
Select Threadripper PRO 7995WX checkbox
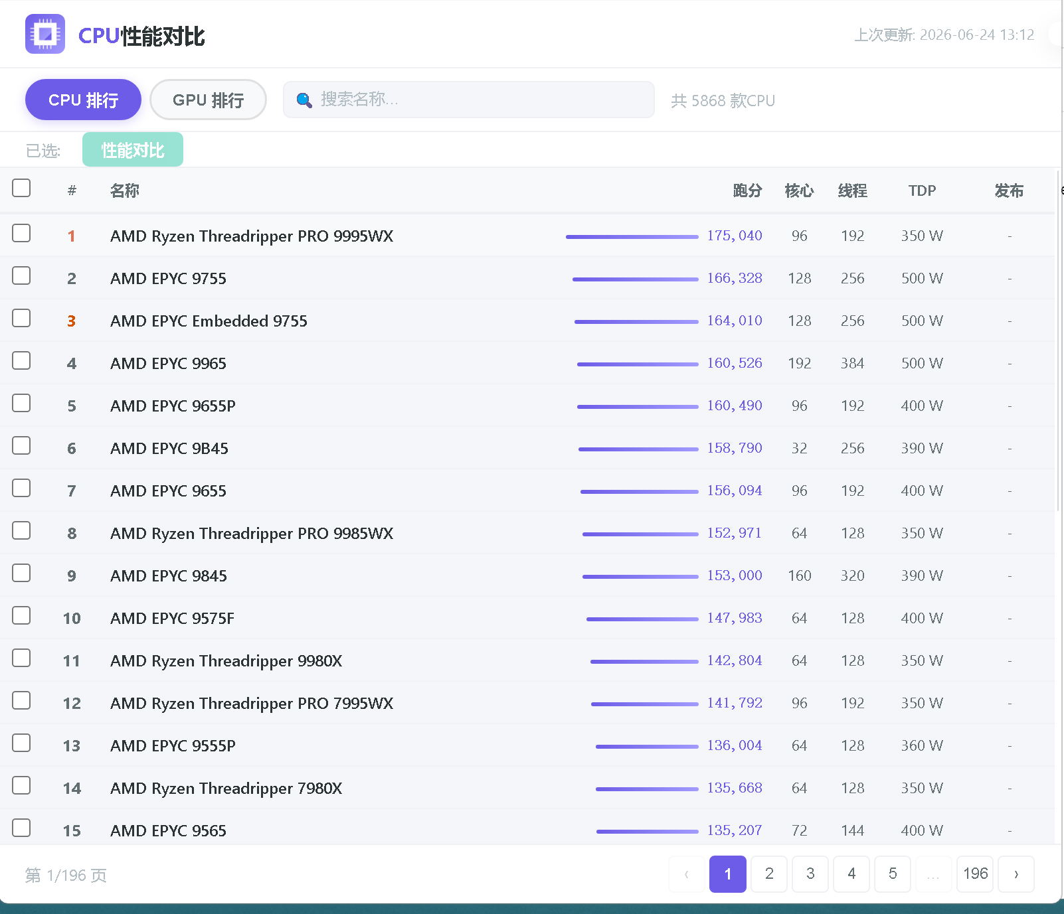[x=21, y=700]
